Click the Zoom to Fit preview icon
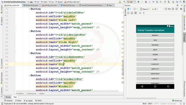 [177, 9]
